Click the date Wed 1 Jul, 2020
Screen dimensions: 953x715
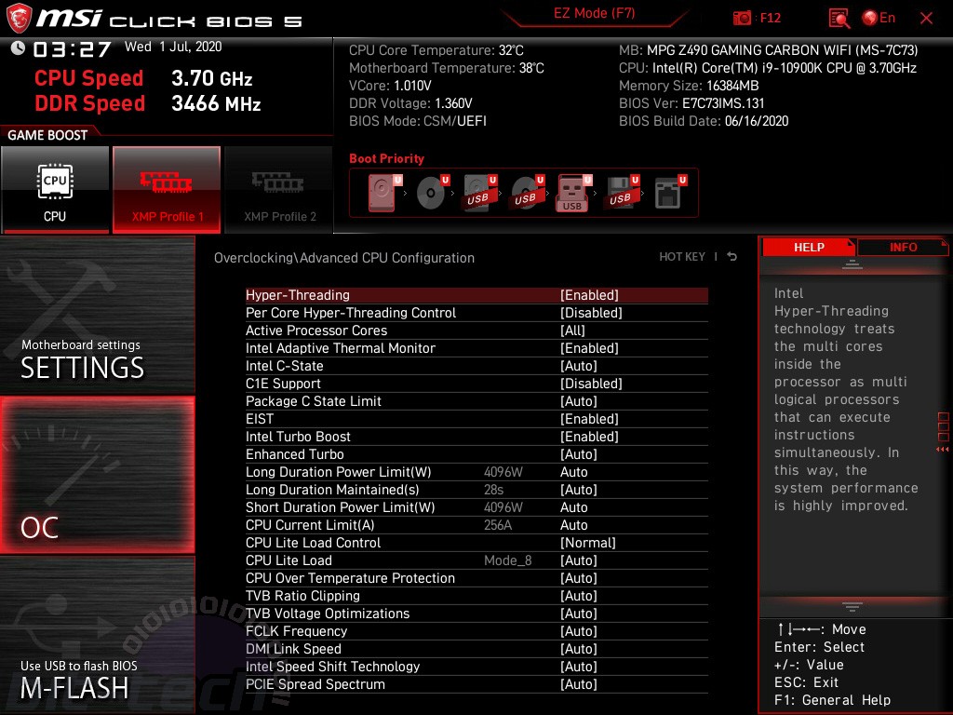[x=173, y=47]
